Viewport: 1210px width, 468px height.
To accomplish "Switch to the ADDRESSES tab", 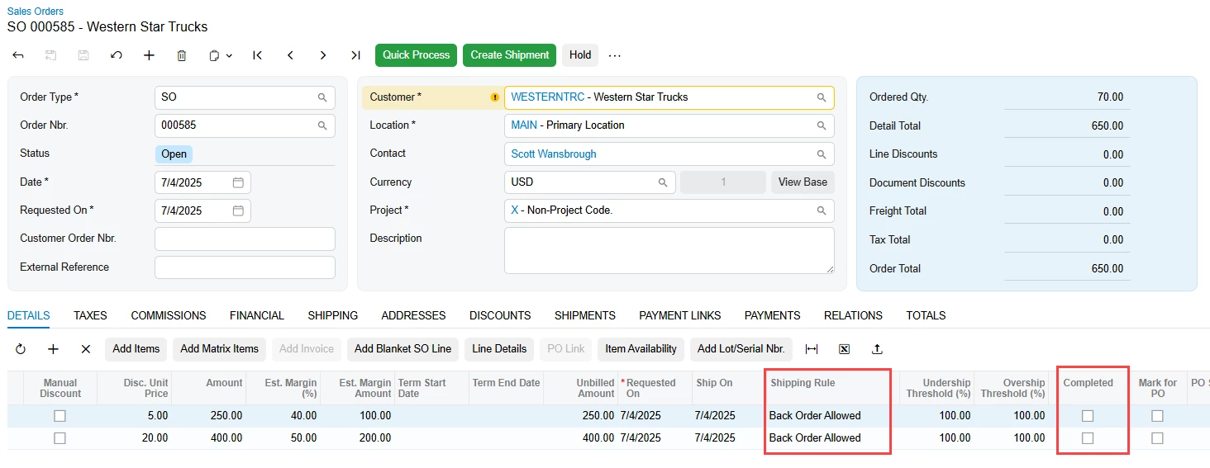I will (x=413, y=315).
